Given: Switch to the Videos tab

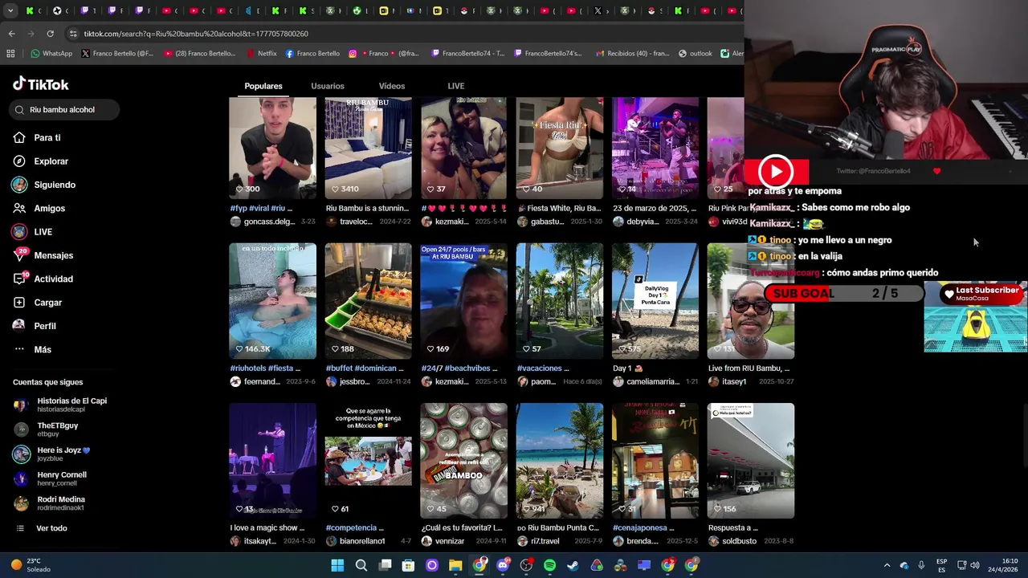Looking at the screenshot, I should 392,86.
